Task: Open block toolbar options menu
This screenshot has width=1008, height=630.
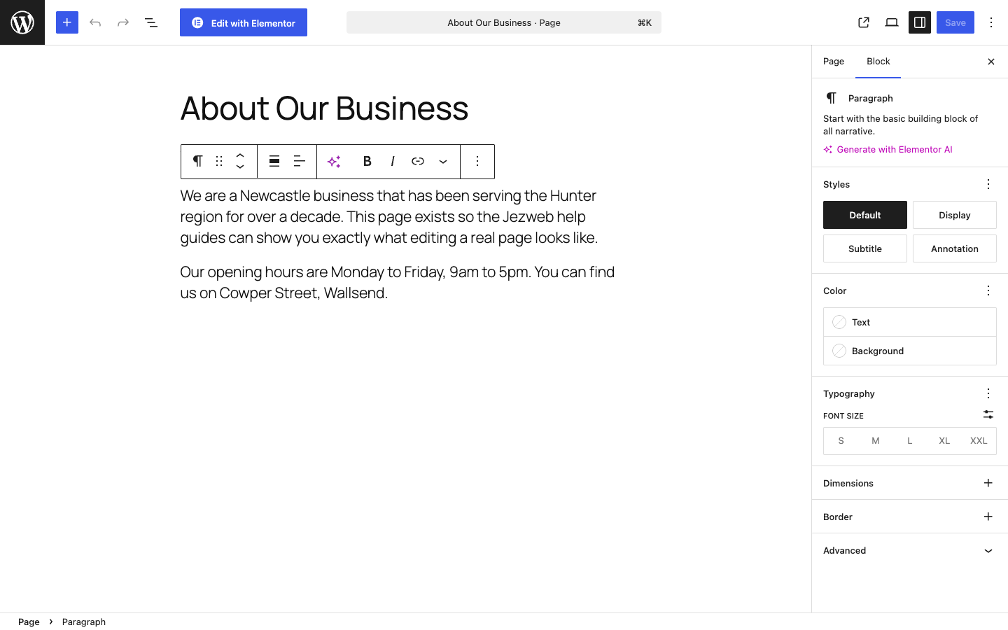Action: tap(477, 162)
